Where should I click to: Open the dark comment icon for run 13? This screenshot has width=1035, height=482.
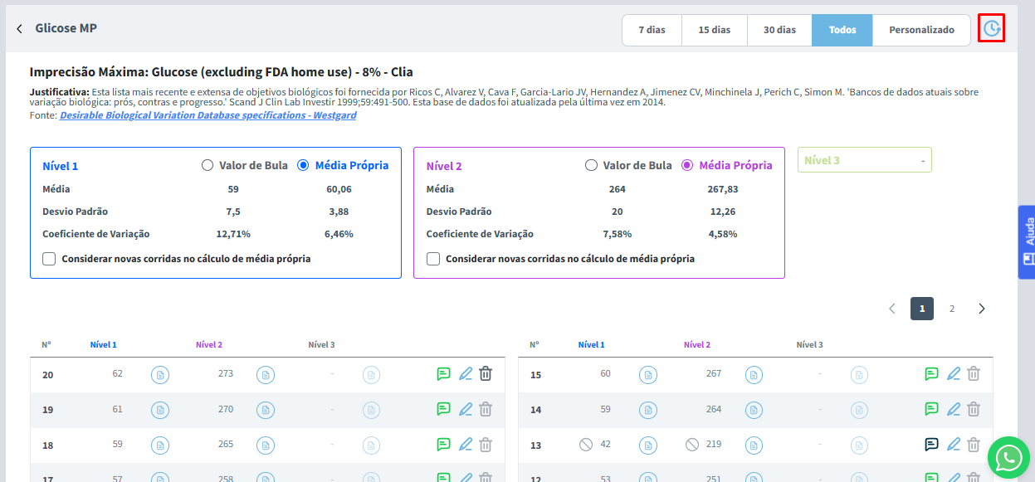(x=931, y=445)
